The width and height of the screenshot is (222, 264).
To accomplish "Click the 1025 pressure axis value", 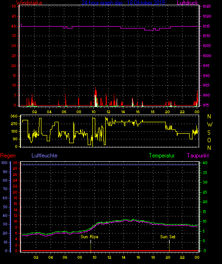I will [207, 6].
